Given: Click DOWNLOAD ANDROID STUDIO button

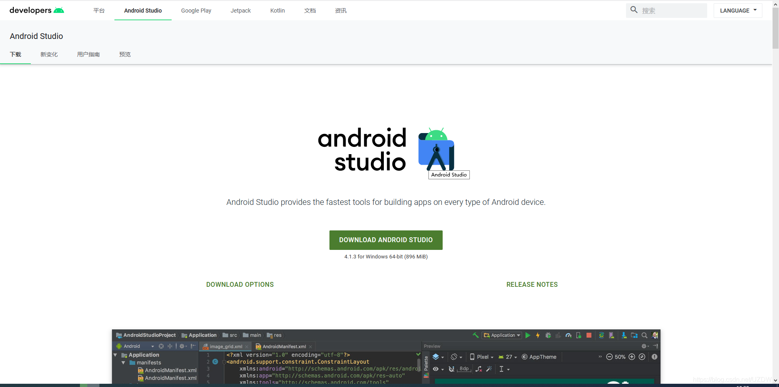Looking at the screenshot, I should (x=386, y=240).
